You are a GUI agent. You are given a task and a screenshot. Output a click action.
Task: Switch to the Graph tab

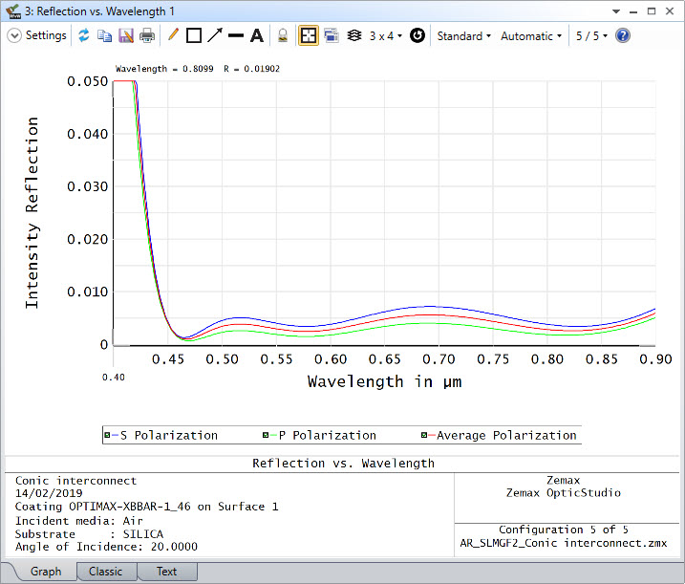pos(46,572)
